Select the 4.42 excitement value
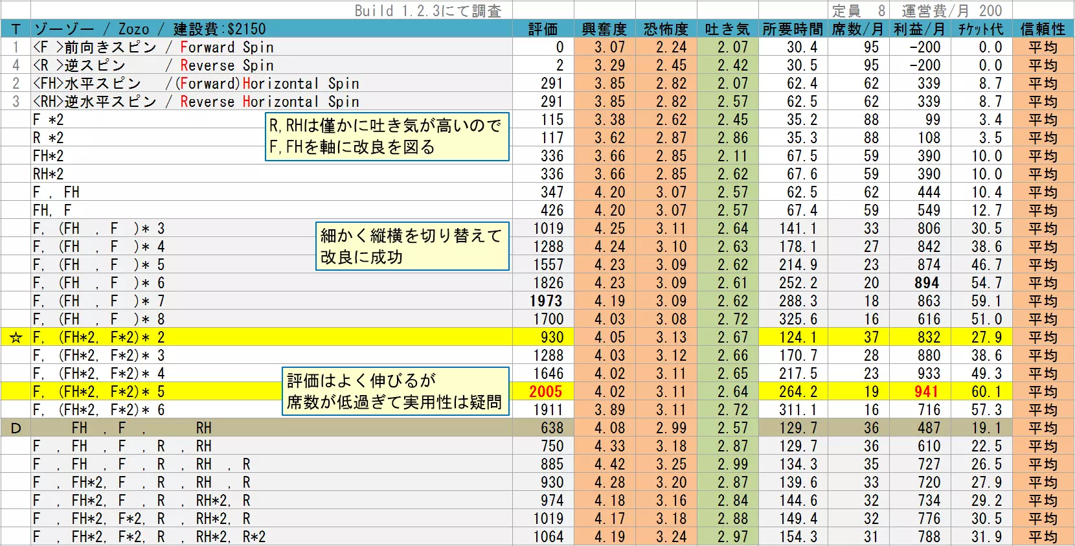The height and width of the screenshot is (546, 1075). (609, 464)
